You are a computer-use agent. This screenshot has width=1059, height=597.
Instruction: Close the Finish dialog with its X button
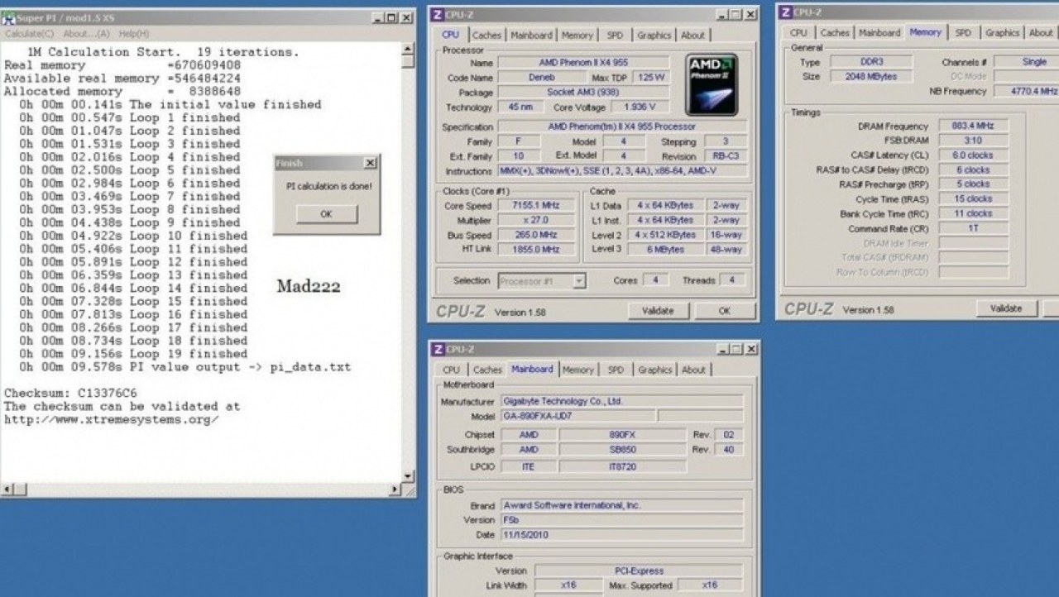(370, 164)
